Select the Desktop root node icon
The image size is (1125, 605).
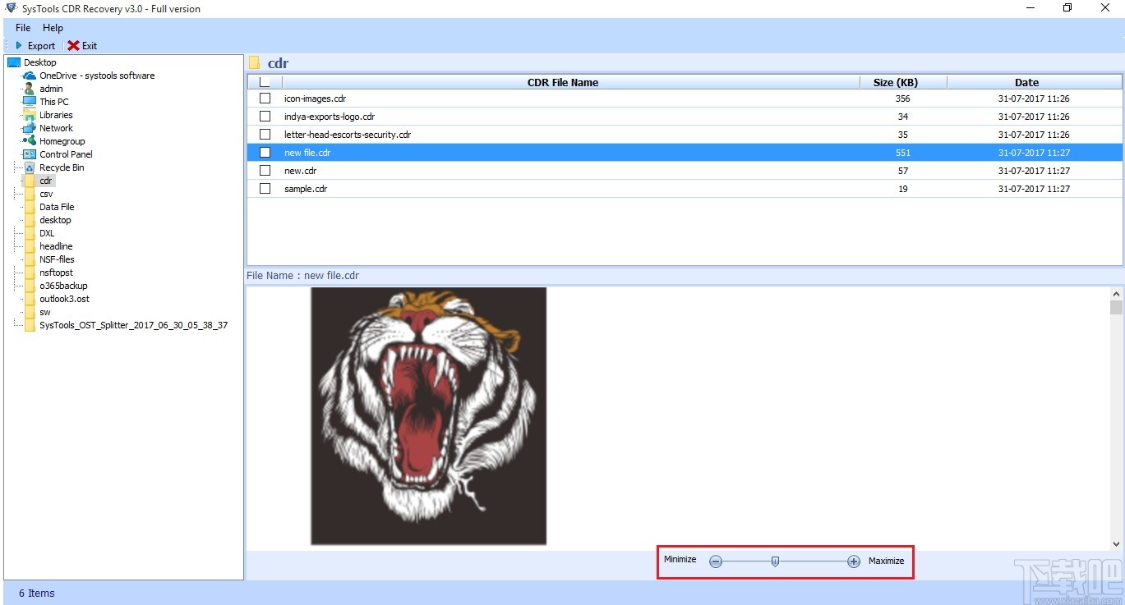coord(14,62)
